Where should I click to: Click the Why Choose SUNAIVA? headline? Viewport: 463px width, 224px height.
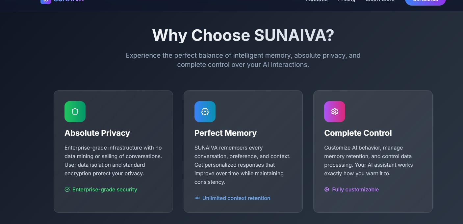click(x=243, y=35)
